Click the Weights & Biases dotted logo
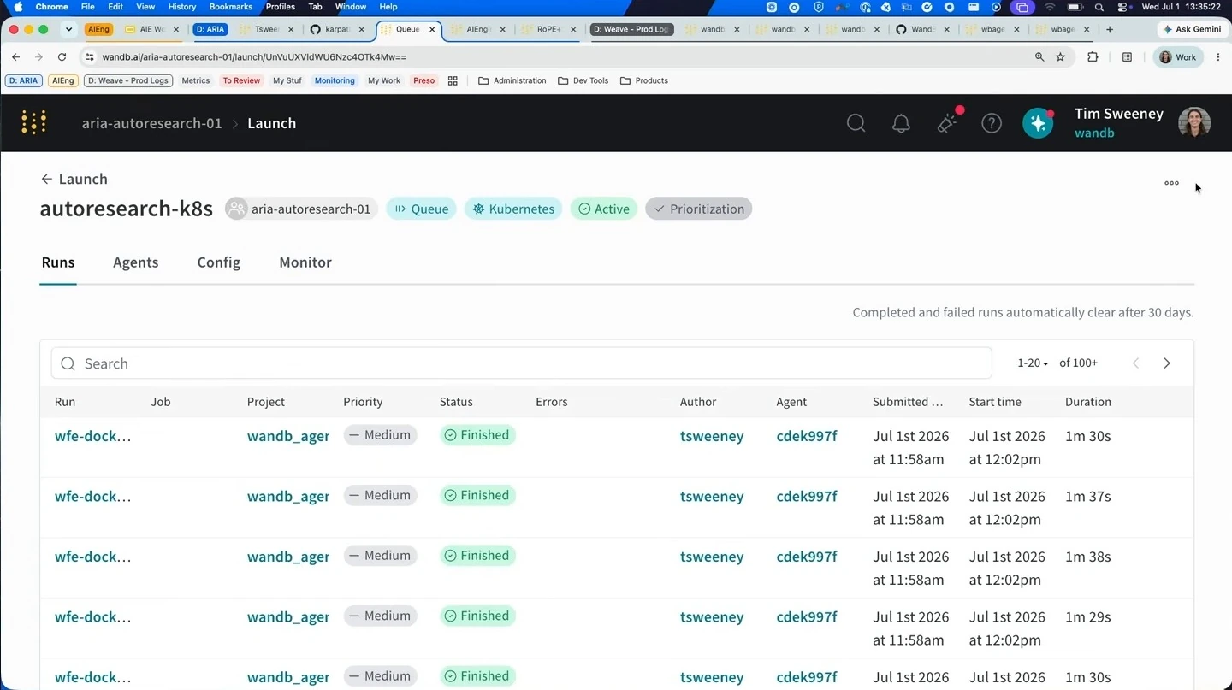This screenshot has width=1232, height=690. (33, 122)
